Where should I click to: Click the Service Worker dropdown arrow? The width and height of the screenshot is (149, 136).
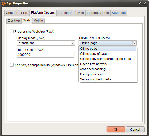pos(134,43)
